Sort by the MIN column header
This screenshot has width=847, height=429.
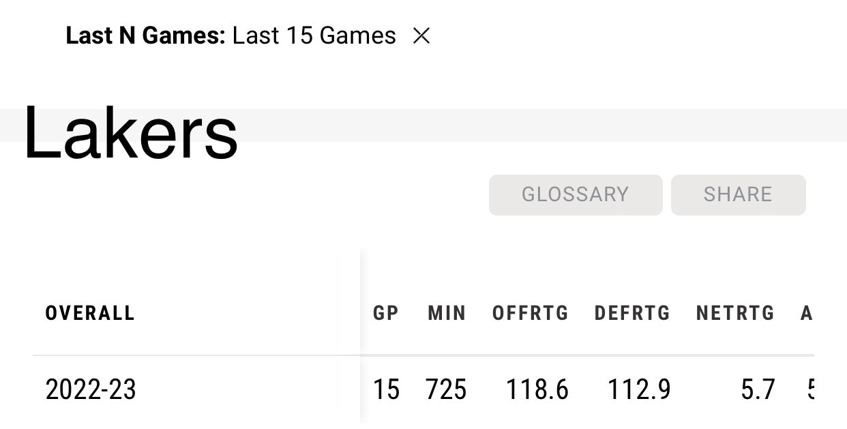click(x=447, y=313)
